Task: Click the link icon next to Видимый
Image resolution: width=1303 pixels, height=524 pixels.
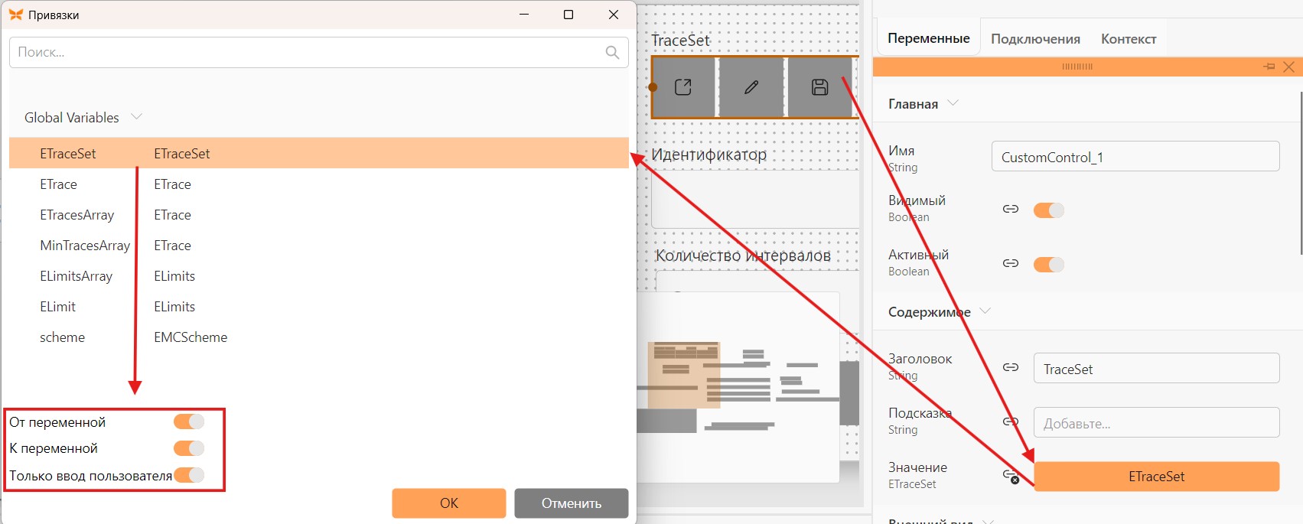Action: (1011, 209)
